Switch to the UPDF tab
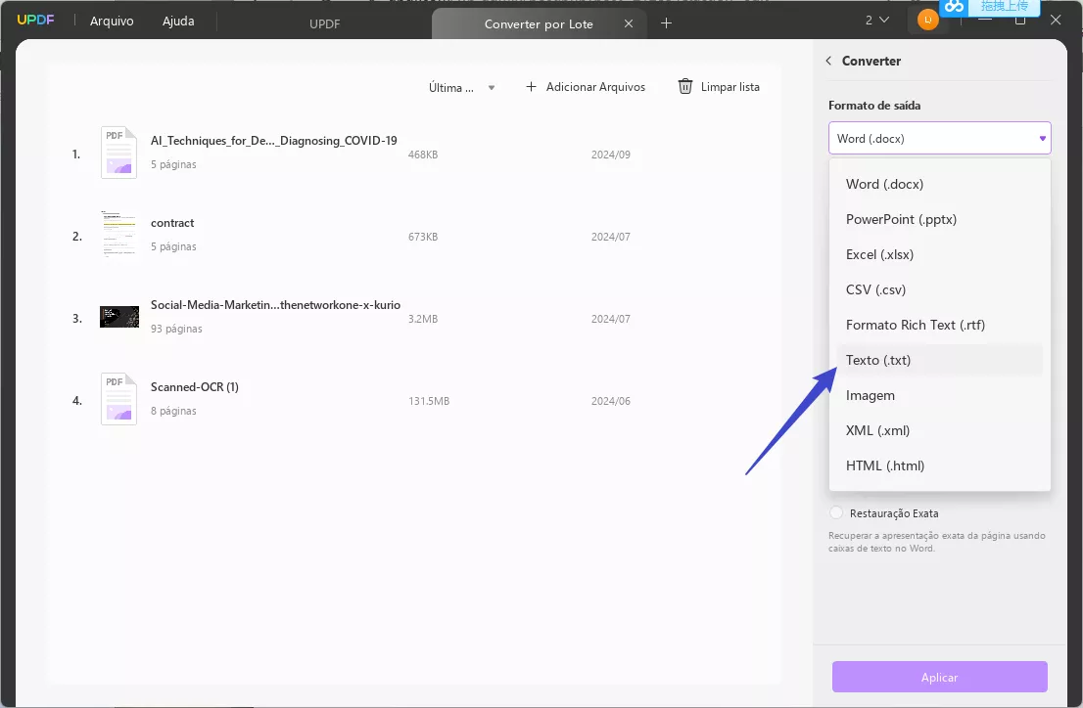 pyautogui.click(x=324, y=22)
